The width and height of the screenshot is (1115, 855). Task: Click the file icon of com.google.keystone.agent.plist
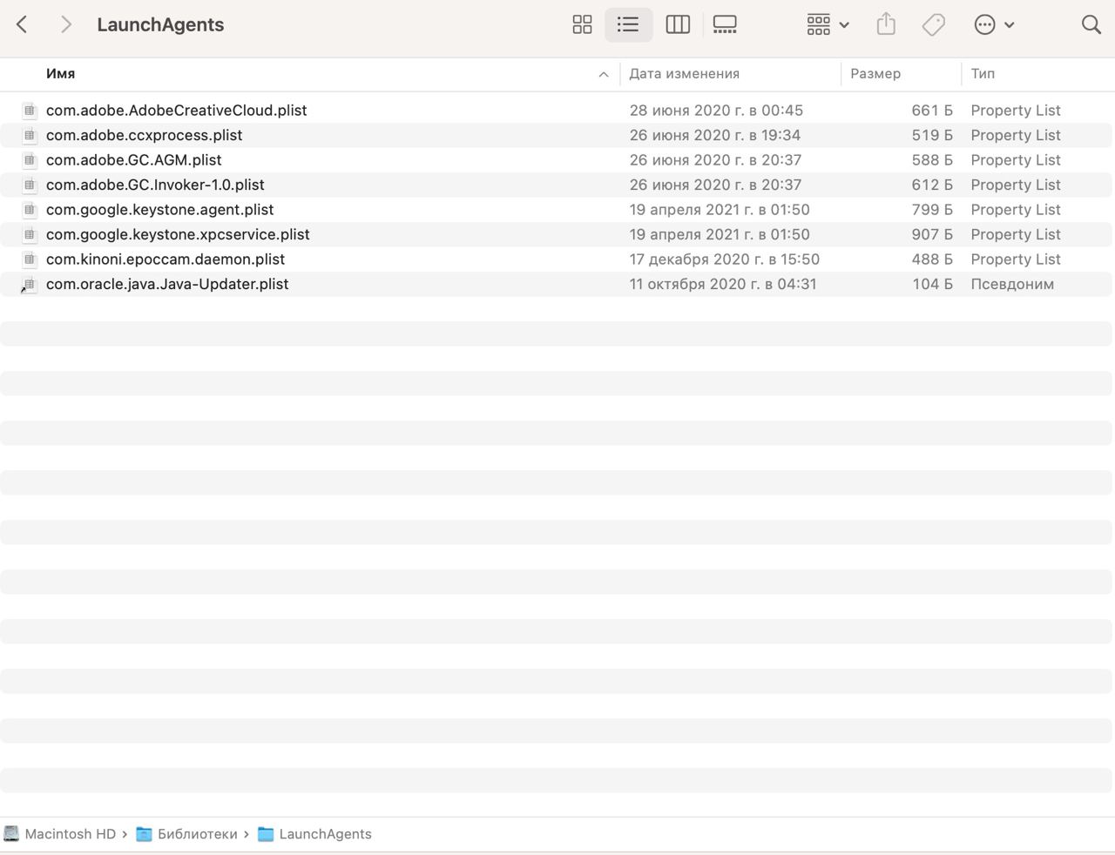pyautogui.click(x=30, y=210)
